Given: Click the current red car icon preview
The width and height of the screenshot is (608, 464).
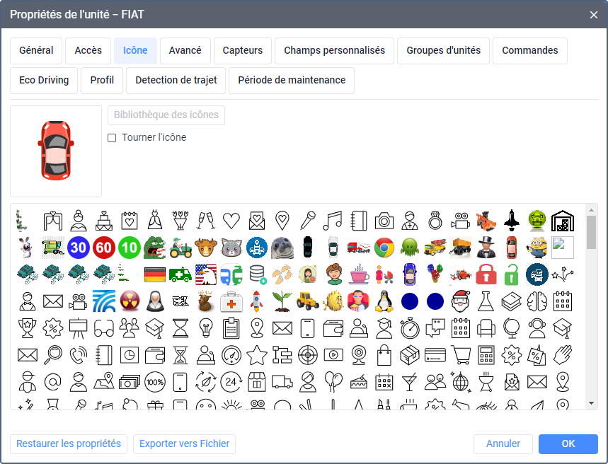Looking at the screenshot, I should [56, 151].
